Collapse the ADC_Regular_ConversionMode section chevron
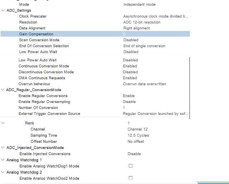 click(x=3, y=90)
